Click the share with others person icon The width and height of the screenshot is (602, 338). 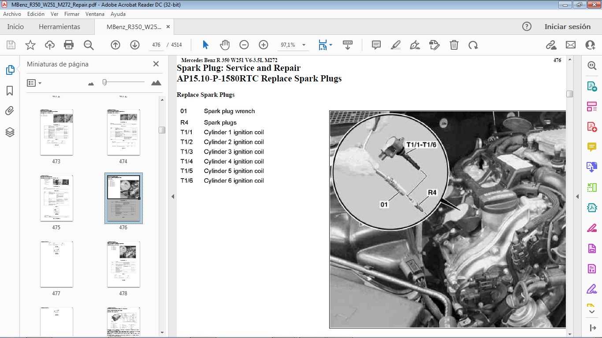pyautogui.click(x=590, y=45)
